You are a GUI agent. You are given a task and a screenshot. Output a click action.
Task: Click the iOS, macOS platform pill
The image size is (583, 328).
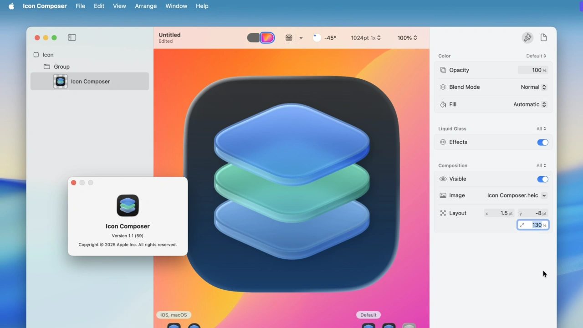(x=174, y=314)
